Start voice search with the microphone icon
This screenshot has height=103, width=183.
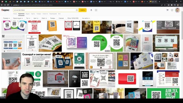tap(91, 10)
